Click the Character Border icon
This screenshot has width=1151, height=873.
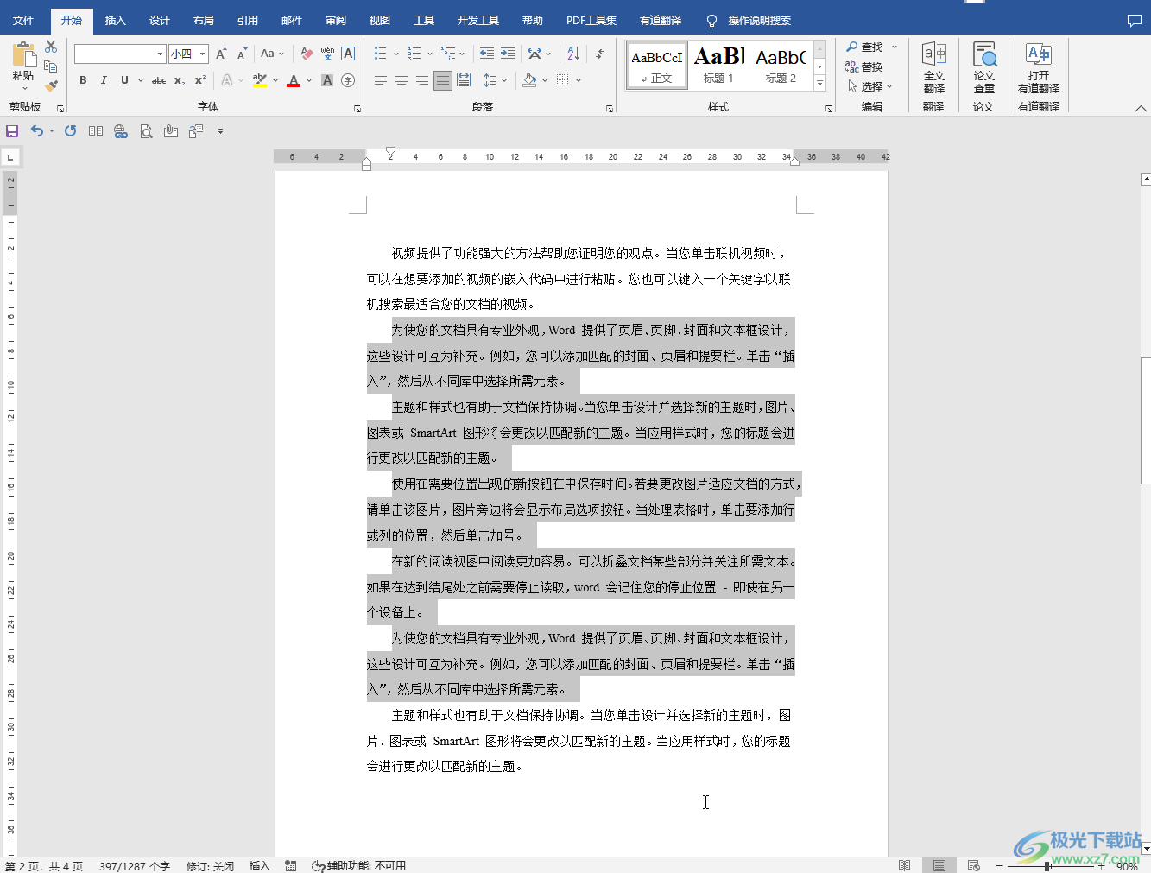coord(348,54)
